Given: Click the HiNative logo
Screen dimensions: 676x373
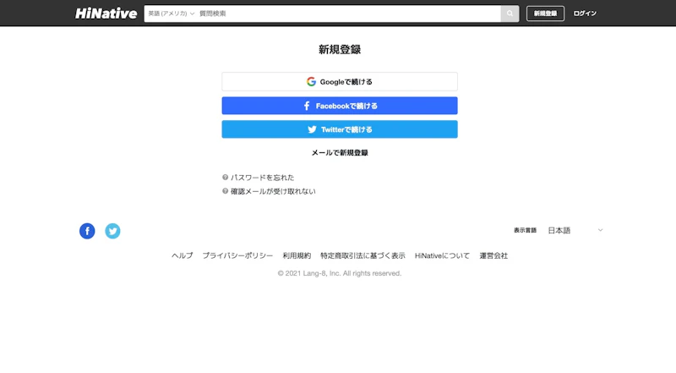Looking at the screenshot, I should point(106,14).
